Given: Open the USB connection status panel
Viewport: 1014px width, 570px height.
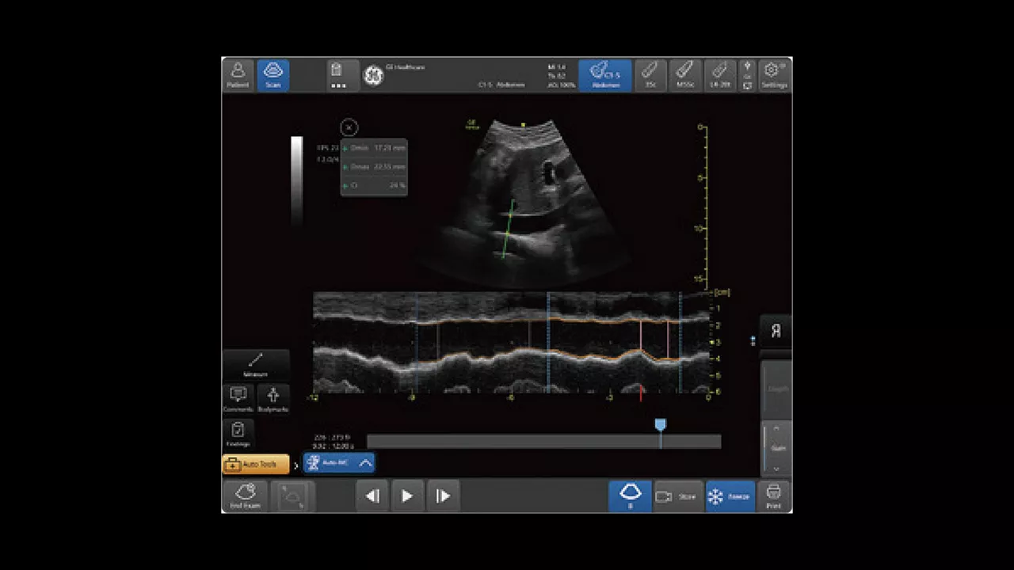Looking at the screenshot, I should [747, 75].
